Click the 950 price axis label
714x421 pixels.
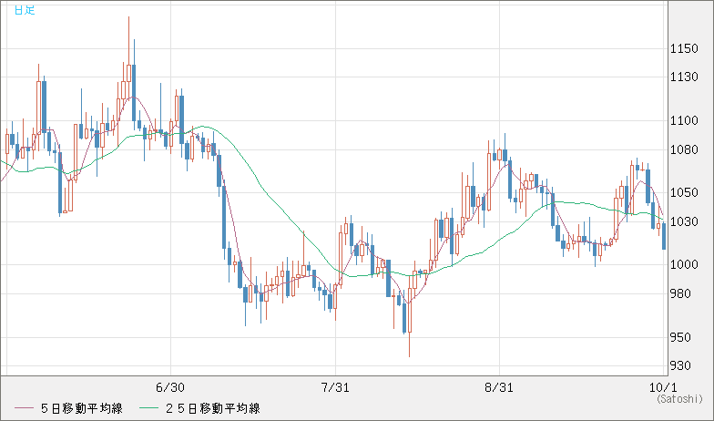[684, 337]
